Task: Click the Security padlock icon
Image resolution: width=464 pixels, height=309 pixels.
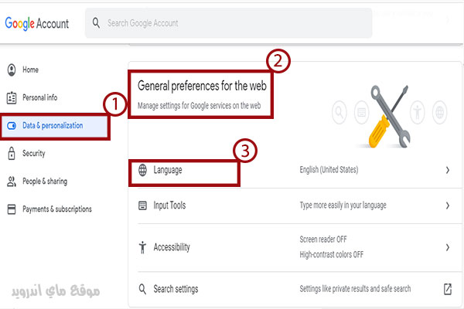Action: pos(12,153)
